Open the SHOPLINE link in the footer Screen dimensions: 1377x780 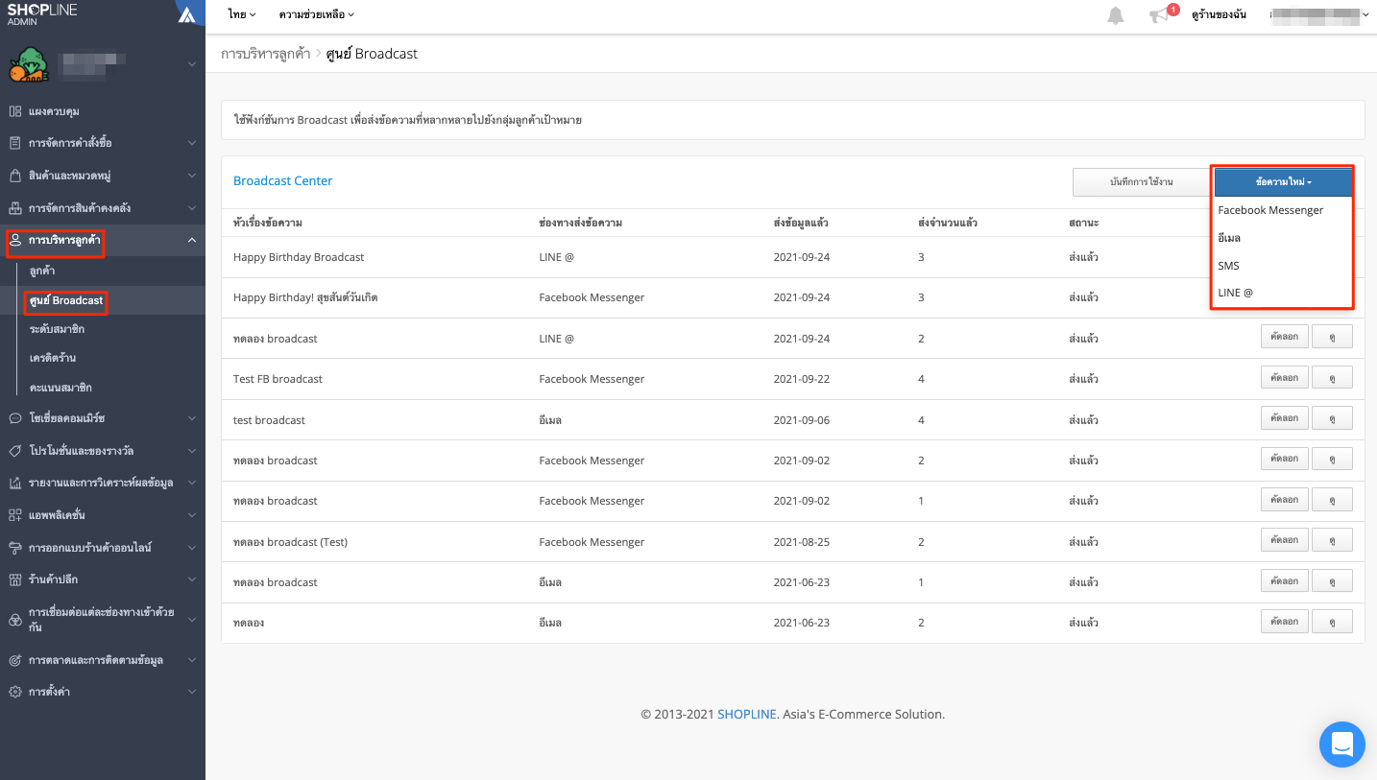click(x=748, y=714)
